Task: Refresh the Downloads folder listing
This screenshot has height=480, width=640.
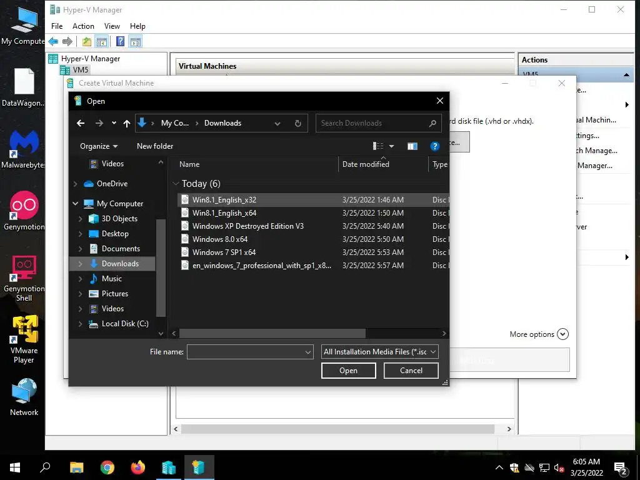Action: [x=298, y=123]
